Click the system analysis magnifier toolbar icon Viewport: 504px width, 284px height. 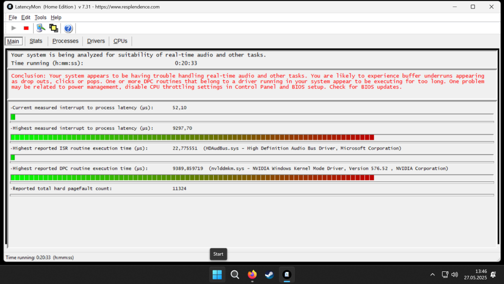point(41,28)
